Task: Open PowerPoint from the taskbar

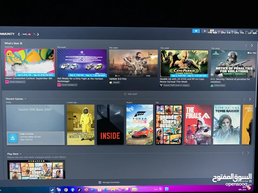Action: (86, 190)
